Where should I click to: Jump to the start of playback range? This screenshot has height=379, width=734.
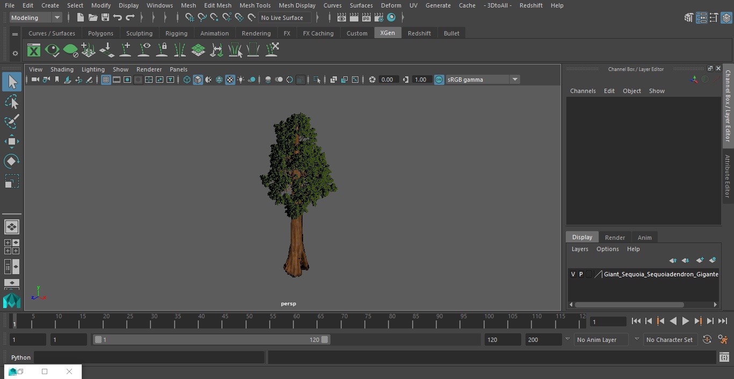pyautogui.click(x=636, y=321)
